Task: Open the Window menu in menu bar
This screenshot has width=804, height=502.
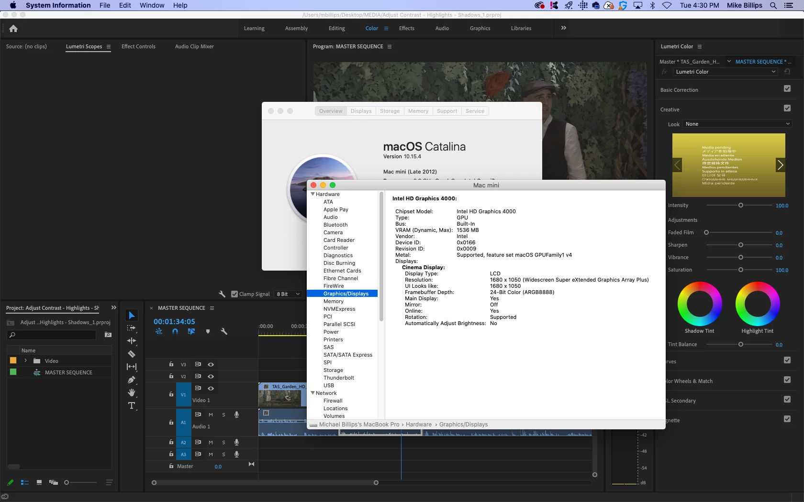Action: [152, 5]
